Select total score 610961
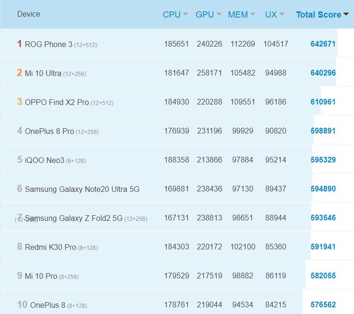The width and height of the screenshot is (354, 314). pos(323,102)
